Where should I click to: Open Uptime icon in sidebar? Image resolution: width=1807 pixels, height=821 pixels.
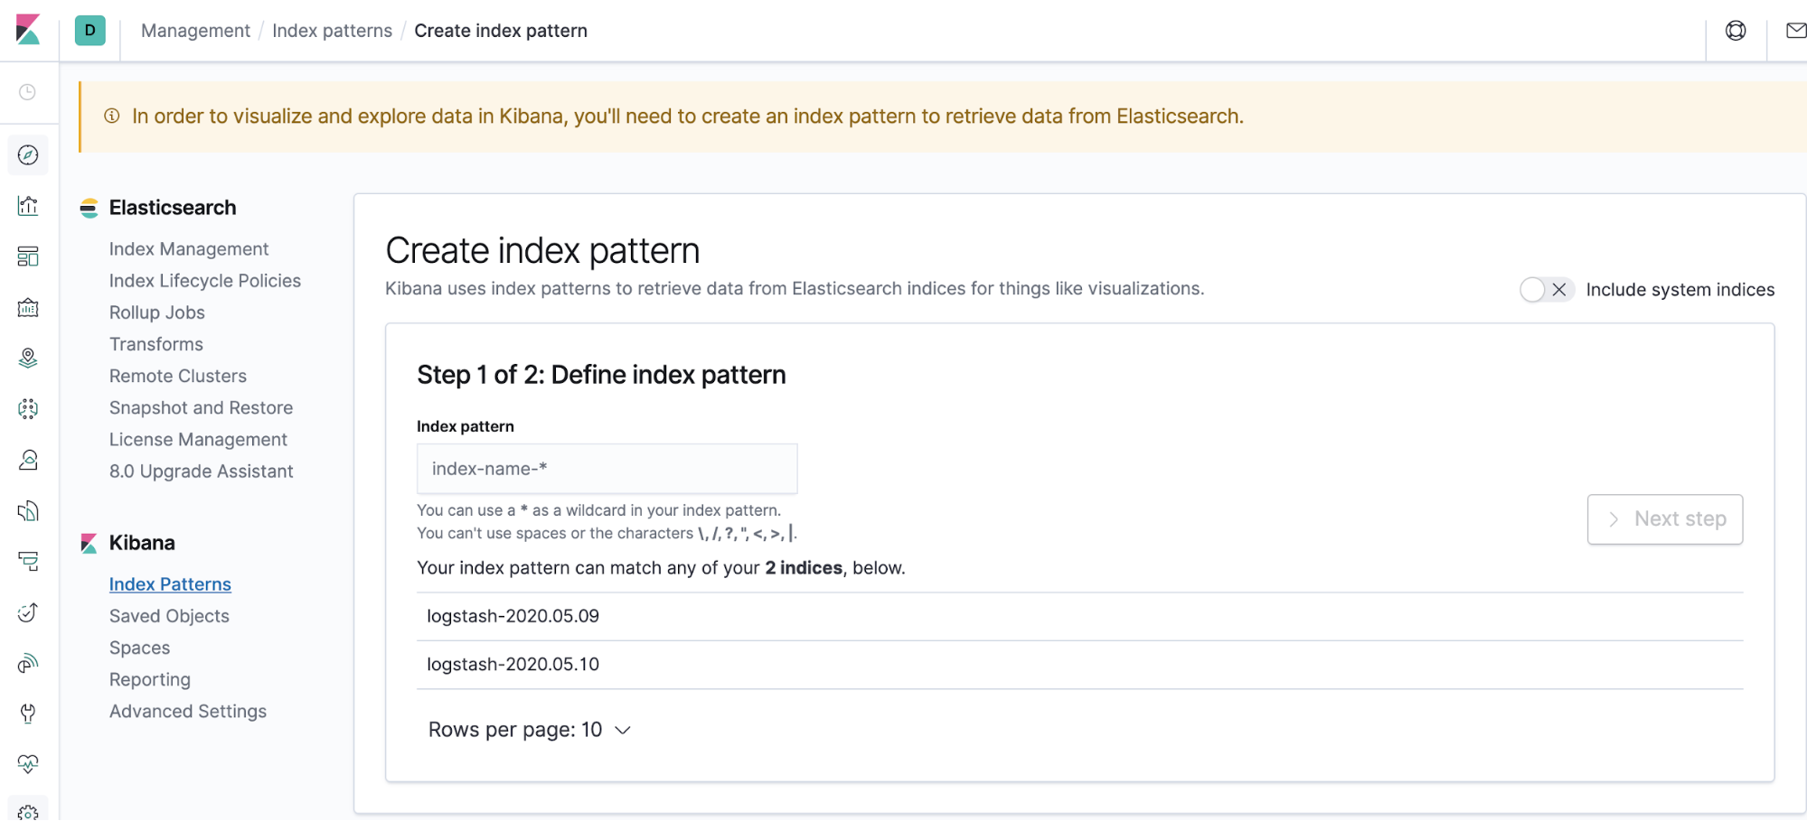tap(28, 612)
